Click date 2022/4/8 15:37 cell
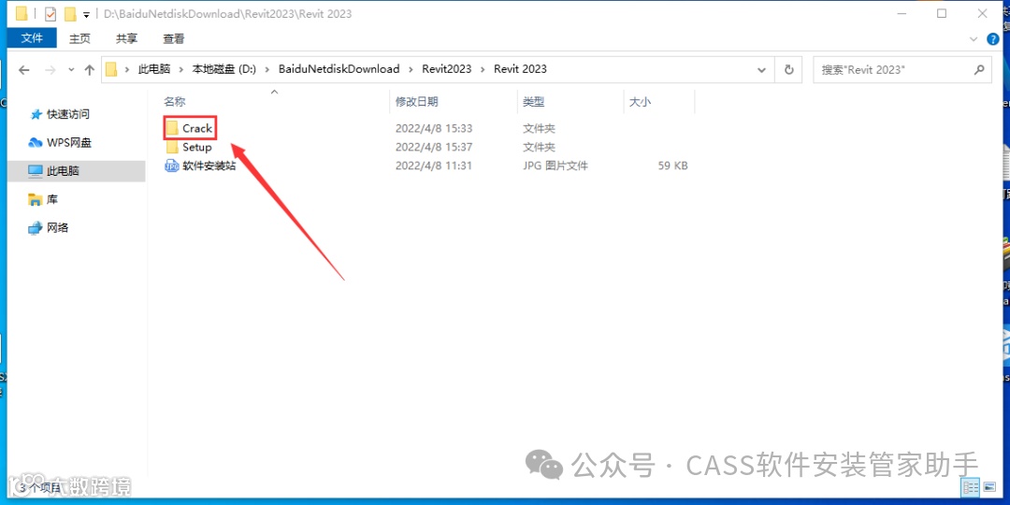The image size is (1010, 505). click(x=434, y=148)
